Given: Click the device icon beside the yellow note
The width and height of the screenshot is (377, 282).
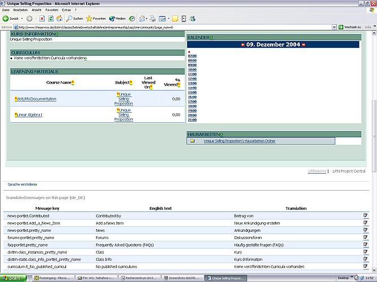Looking at the screenshot, I should 184,19.
